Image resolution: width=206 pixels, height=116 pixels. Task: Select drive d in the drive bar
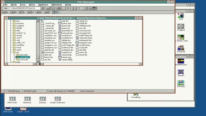31,12
